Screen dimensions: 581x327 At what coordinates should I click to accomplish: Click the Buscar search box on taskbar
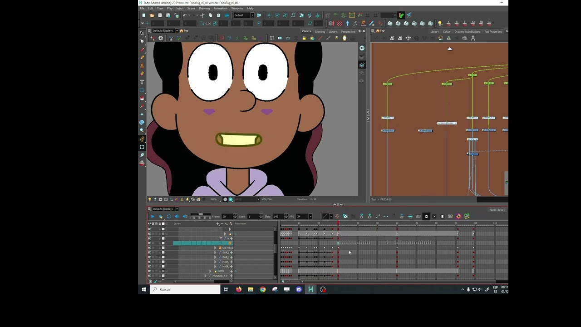[x=185, y=289]
